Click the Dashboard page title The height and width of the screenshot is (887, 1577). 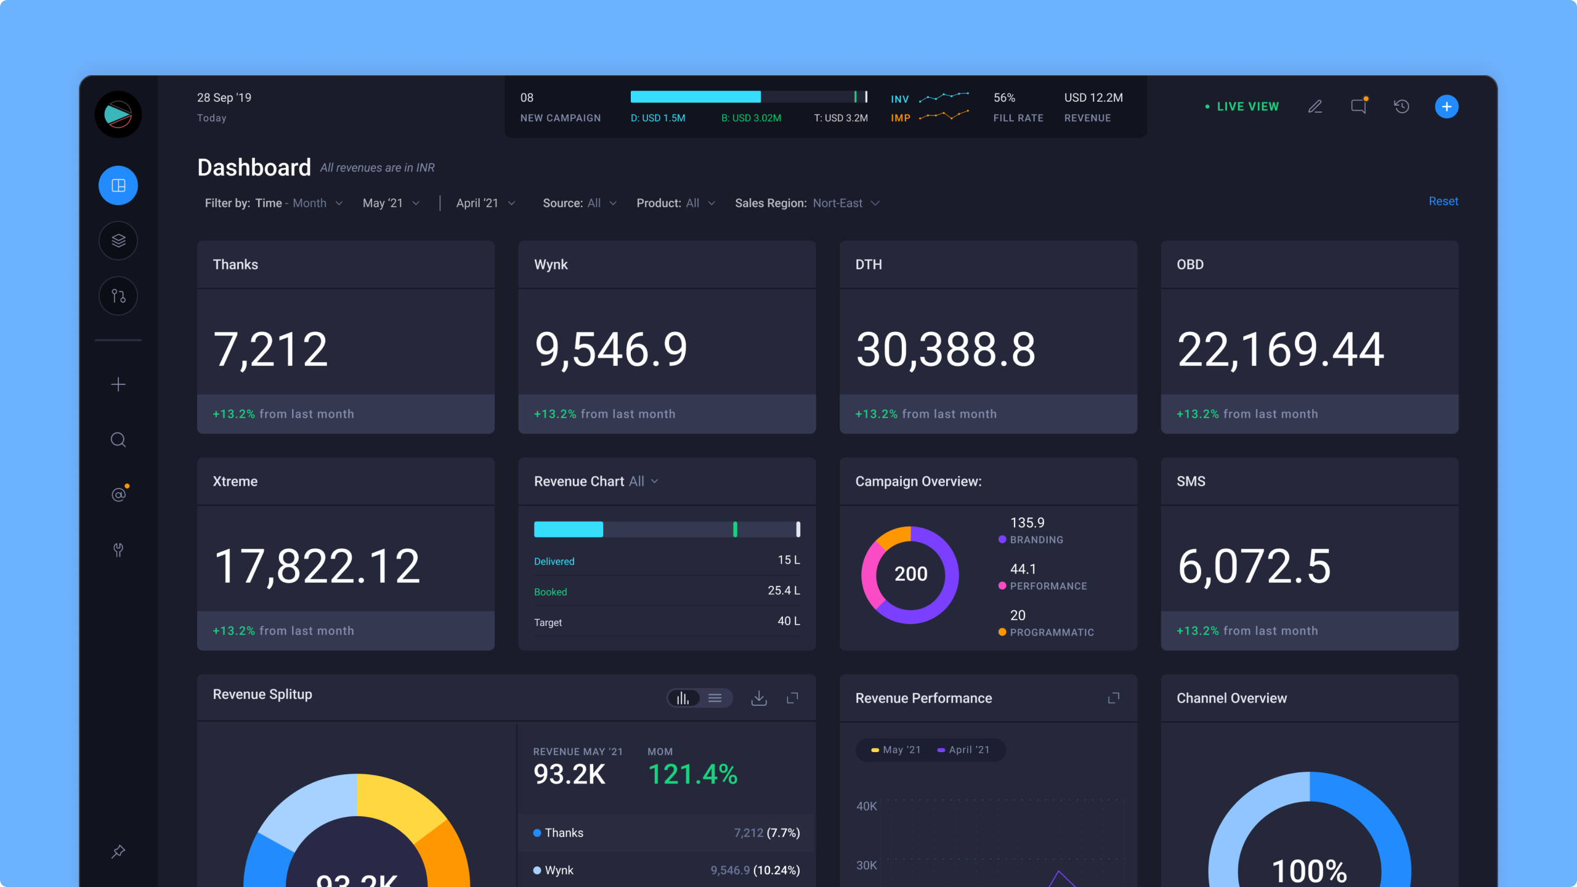pos(254,168)
